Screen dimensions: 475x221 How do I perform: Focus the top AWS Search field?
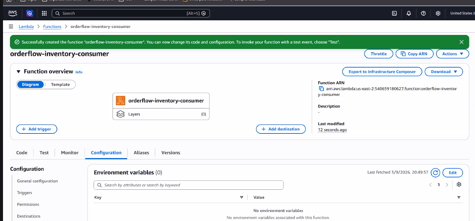pyautogui.click(x=131, y=13)
